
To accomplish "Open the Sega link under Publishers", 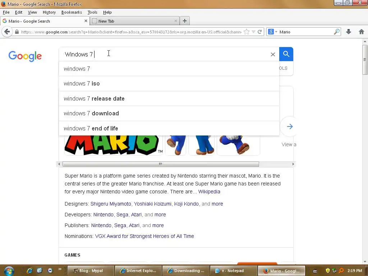I will 120,225.
